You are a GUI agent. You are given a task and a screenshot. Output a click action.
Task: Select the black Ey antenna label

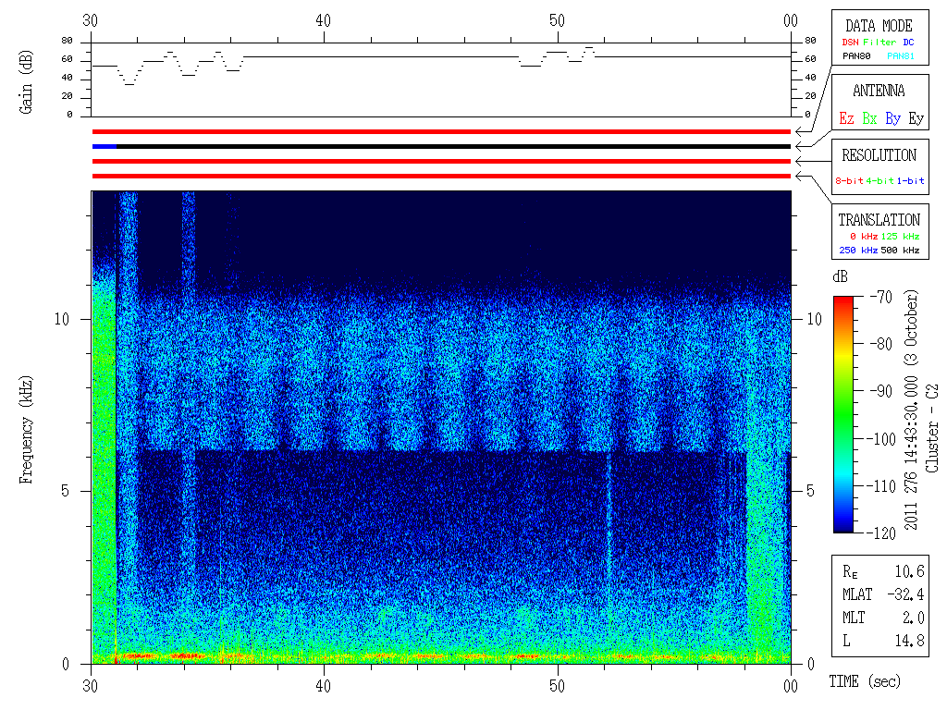coord(916,118)
